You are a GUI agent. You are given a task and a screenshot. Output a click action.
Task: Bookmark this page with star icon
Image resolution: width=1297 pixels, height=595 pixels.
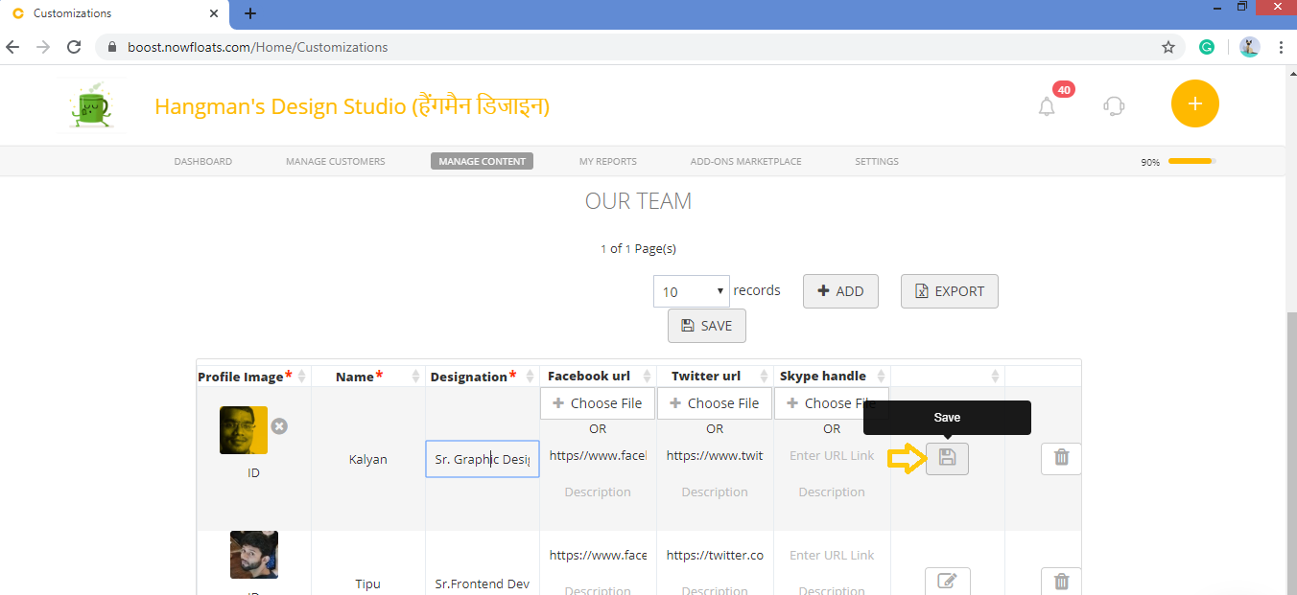[x=1167, y=47]
